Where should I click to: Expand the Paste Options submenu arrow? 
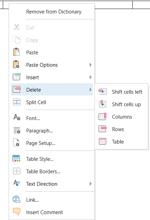click(91, 65)
